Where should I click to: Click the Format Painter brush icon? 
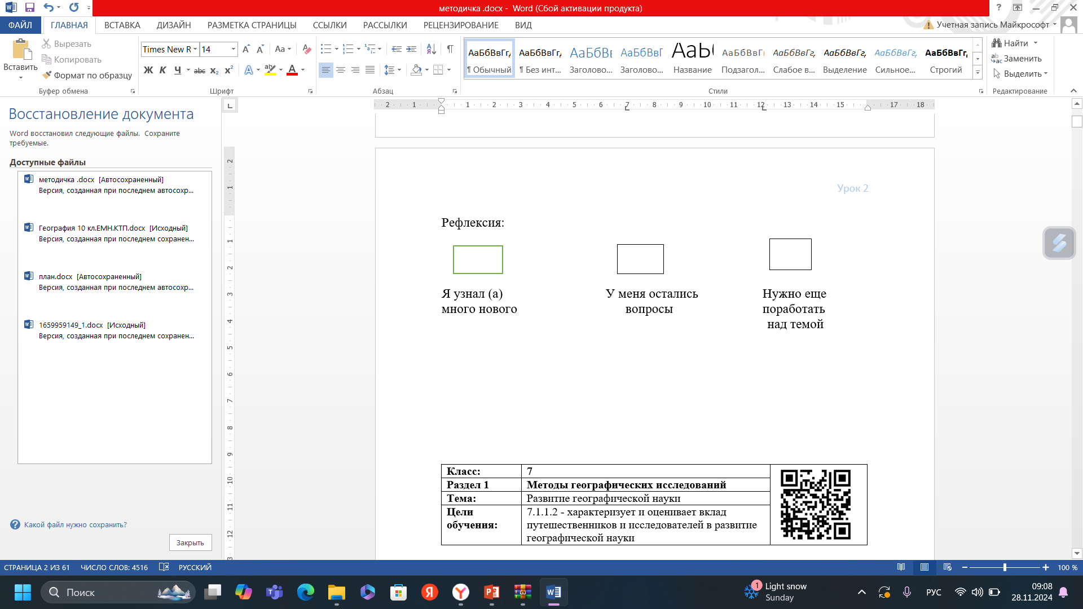click(x=47, y=75)
